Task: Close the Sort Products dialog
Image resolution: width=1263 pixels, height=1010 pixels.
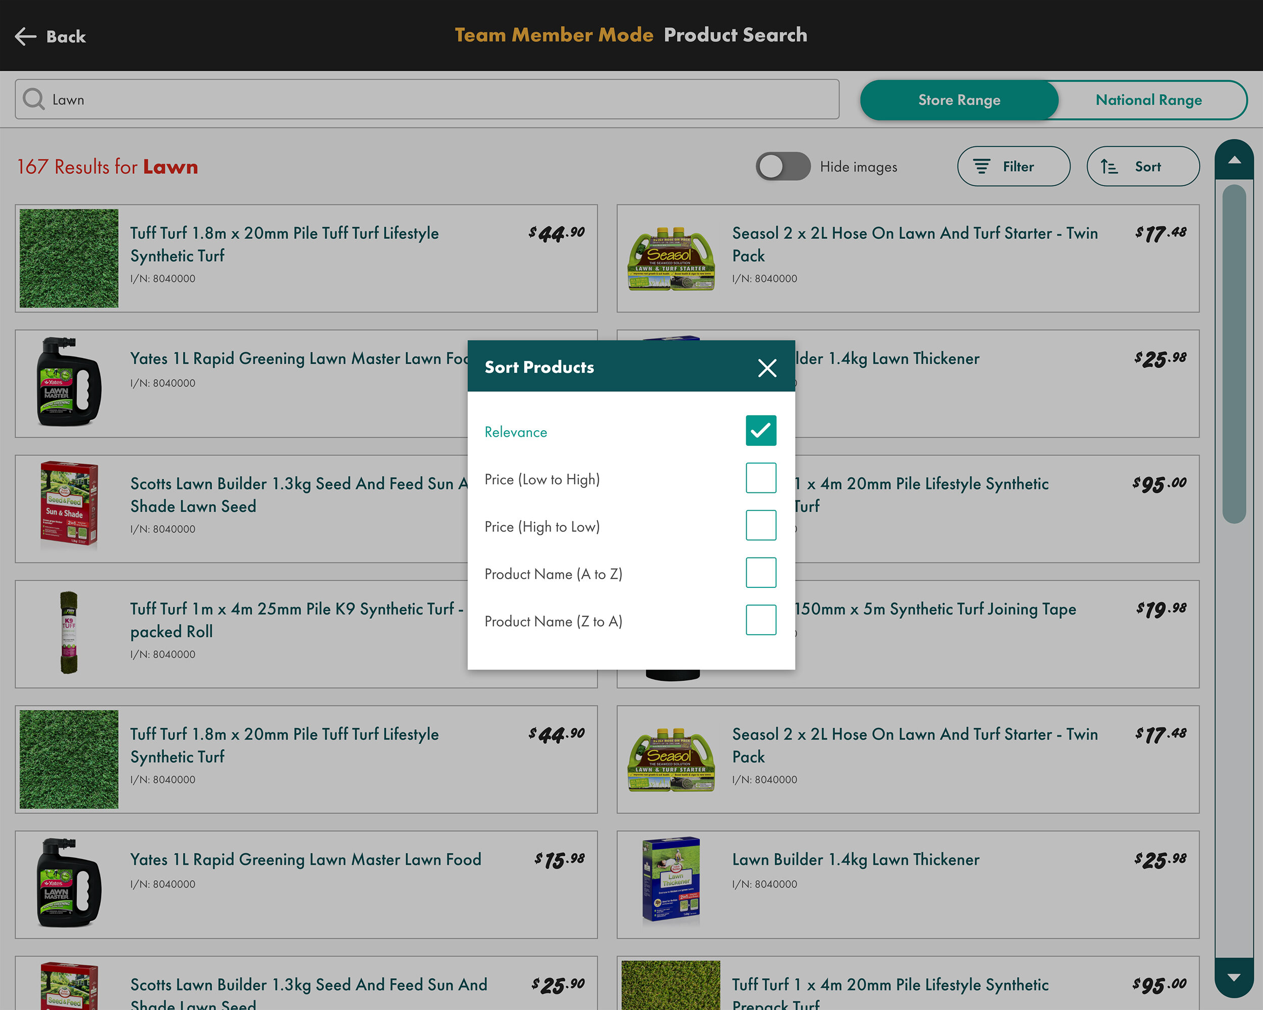Action: tap(767, 368)
